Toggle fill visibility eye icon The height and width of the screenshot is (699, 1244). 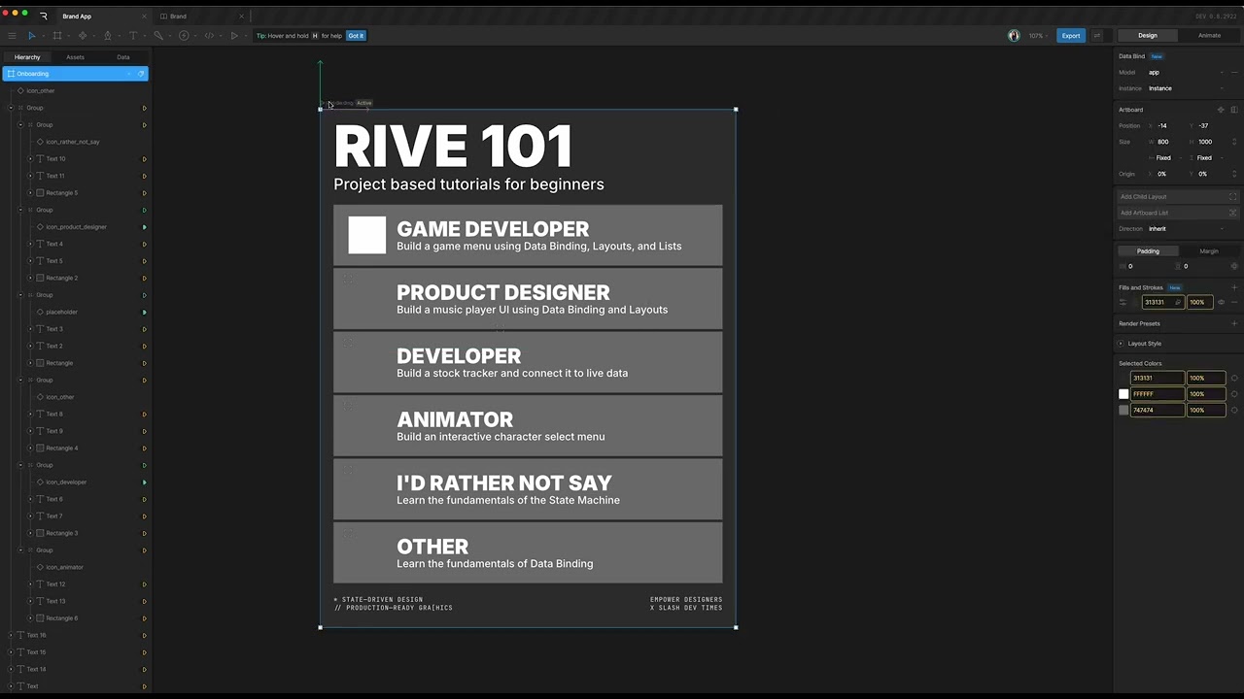(x=1222, y=302)
